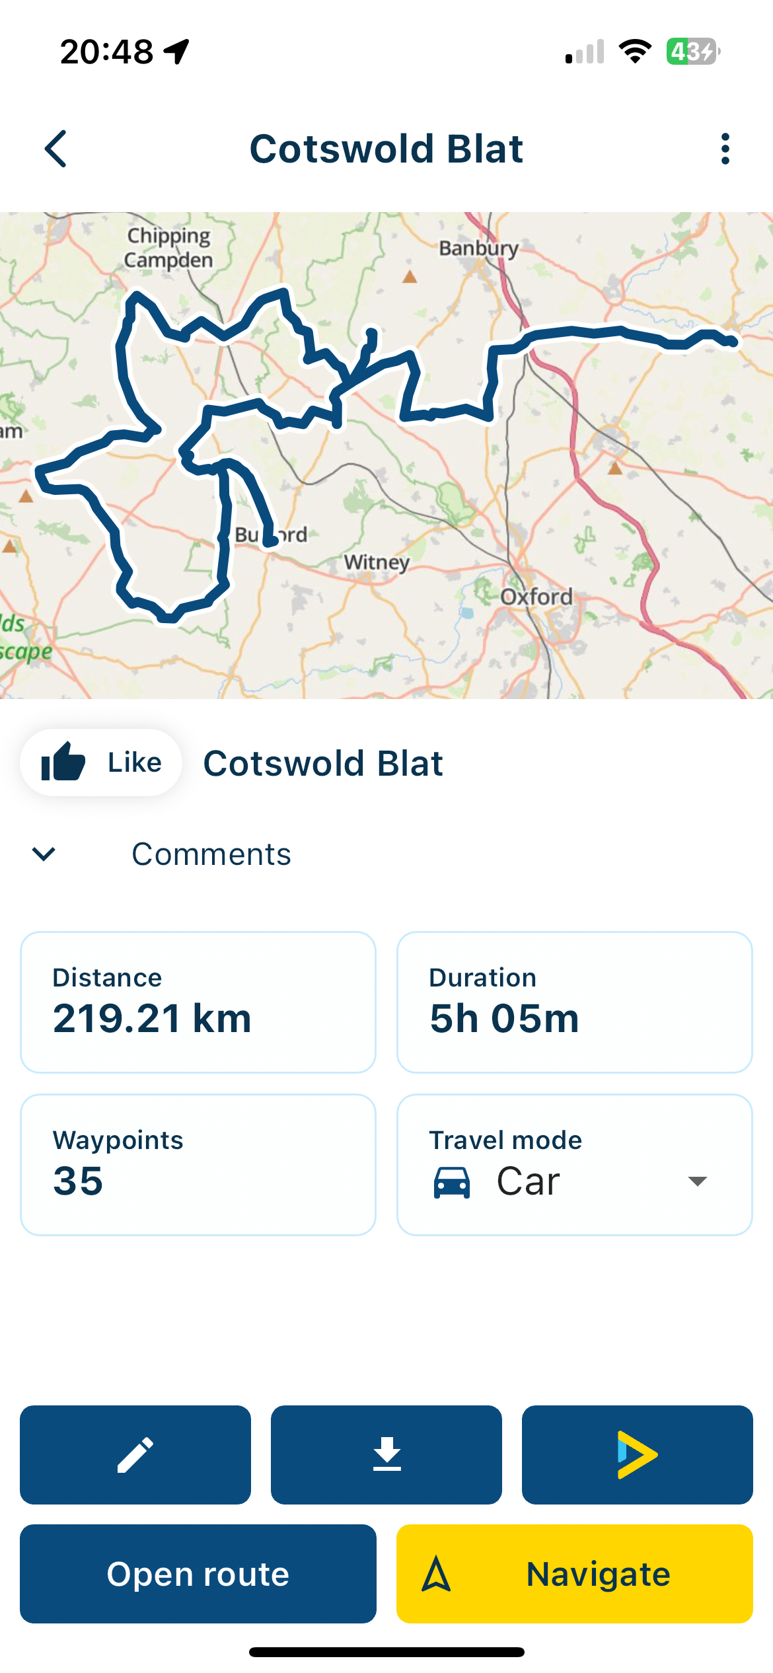Tap the battery indicator in status bar

pos(692,52)
